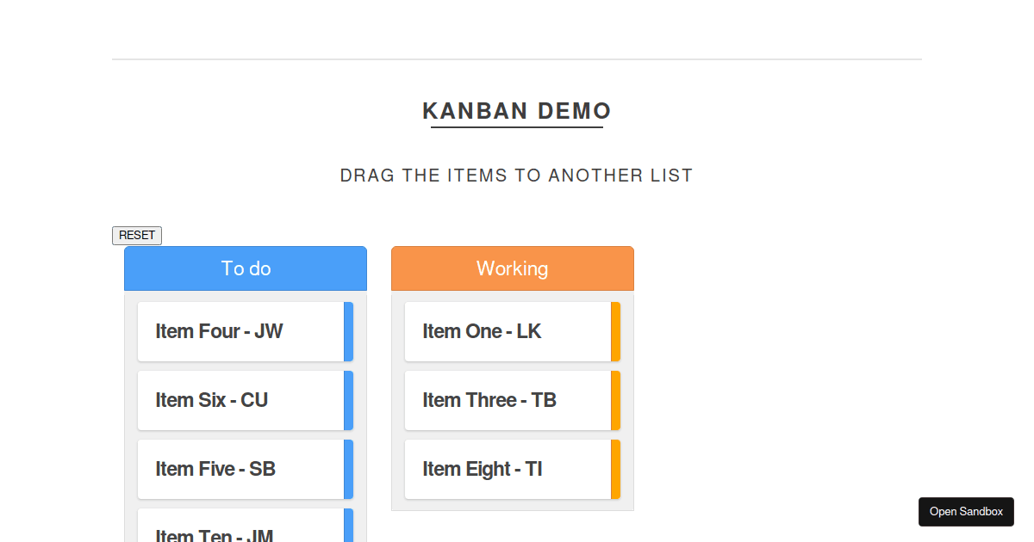This screenshot has width=1034, height=542.
Task: Click the blue edge of Item Four card
Action: coord(348,331)
